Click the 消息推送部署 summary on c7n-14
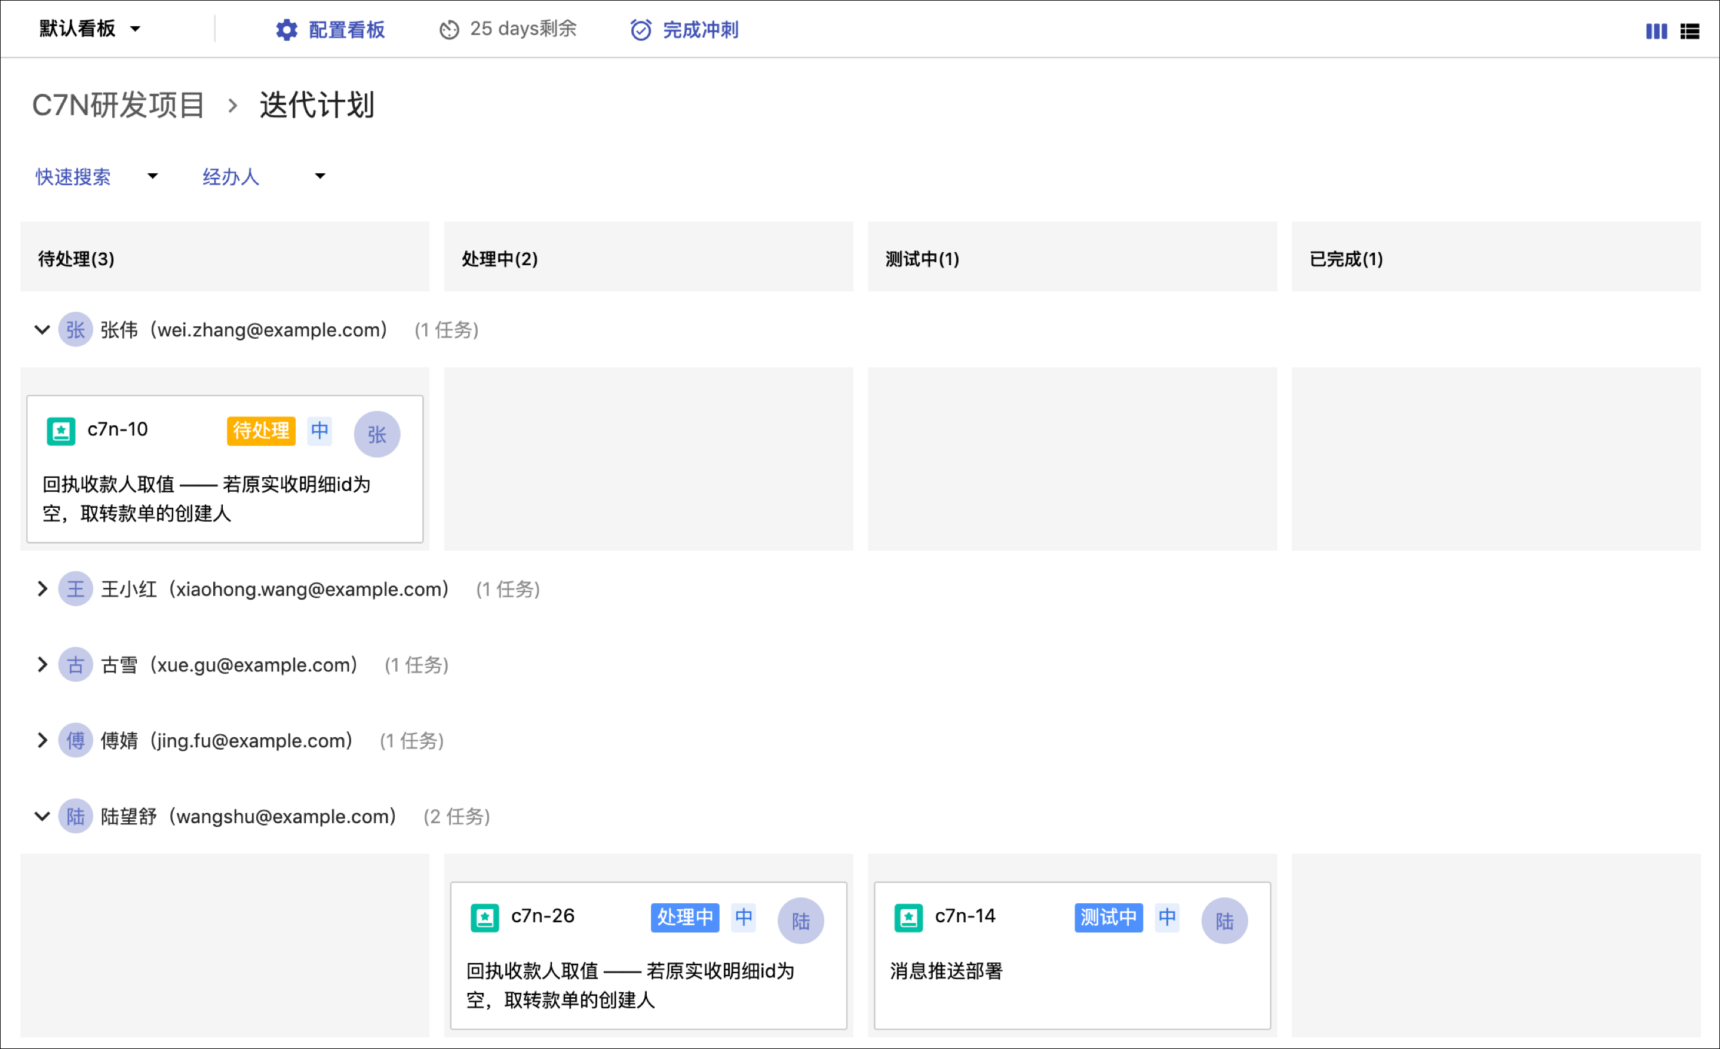Viewport: 1720px width, 1049px height. pyautogui.click(x=946, y=971)
